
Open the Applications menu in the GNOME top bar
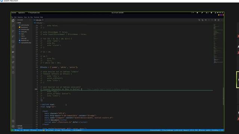click(22, 13)
